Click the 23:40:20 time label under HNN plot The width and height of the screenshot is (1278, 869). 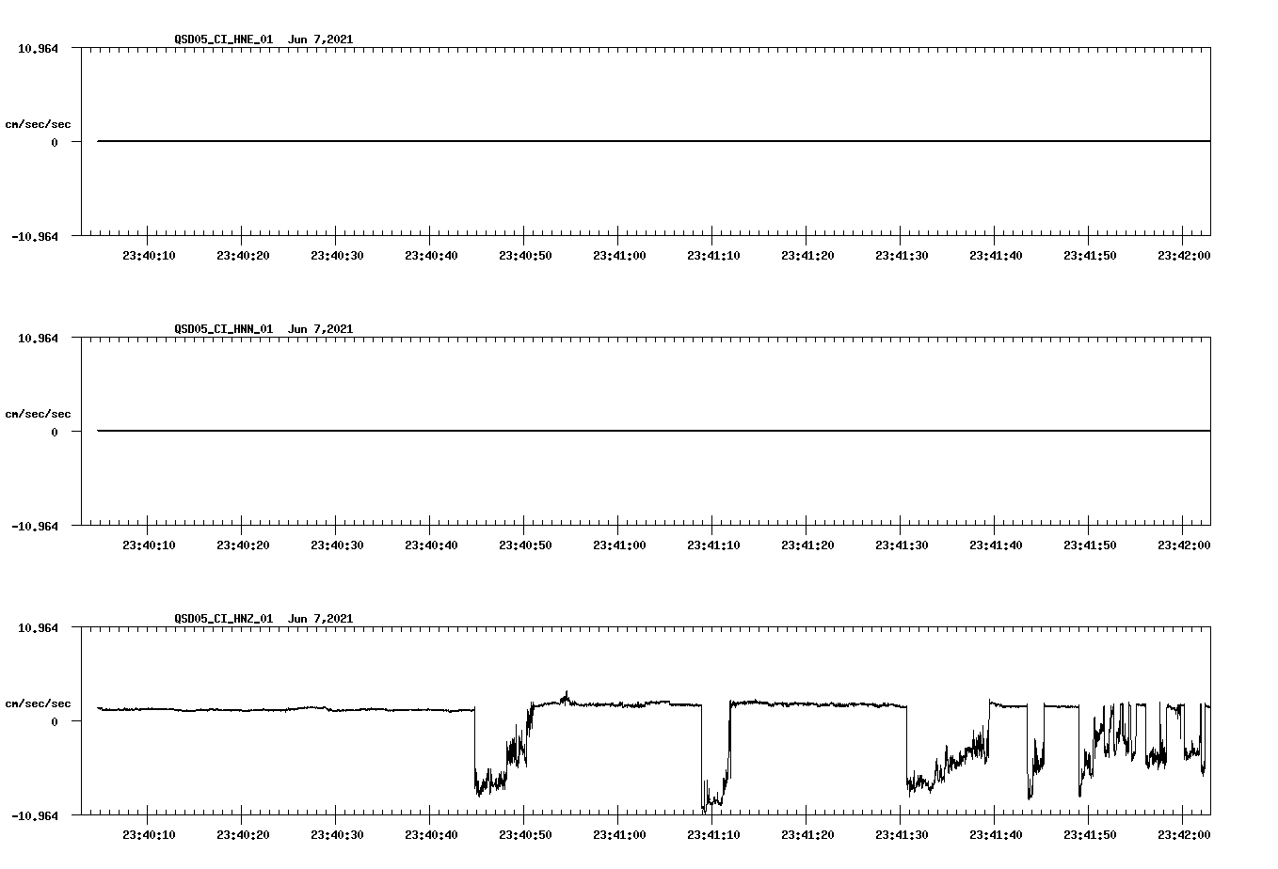coord(243,545)
